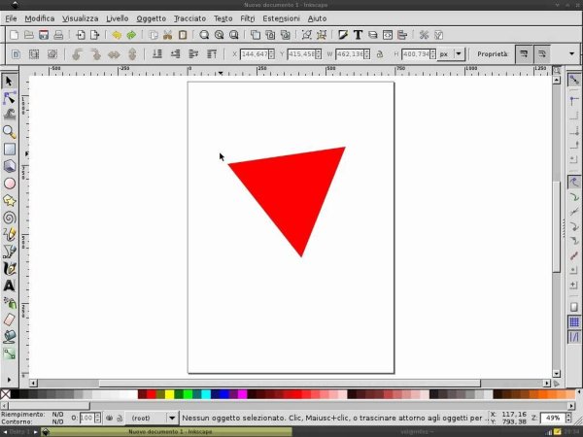The height and width of the screenshot is (437, 583).
Task: Open the Oggetto menu
Action: tap(152, 18)
